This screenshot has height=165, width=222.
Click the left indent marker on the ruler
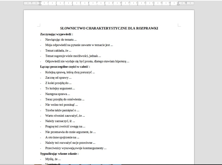[40, 3]
